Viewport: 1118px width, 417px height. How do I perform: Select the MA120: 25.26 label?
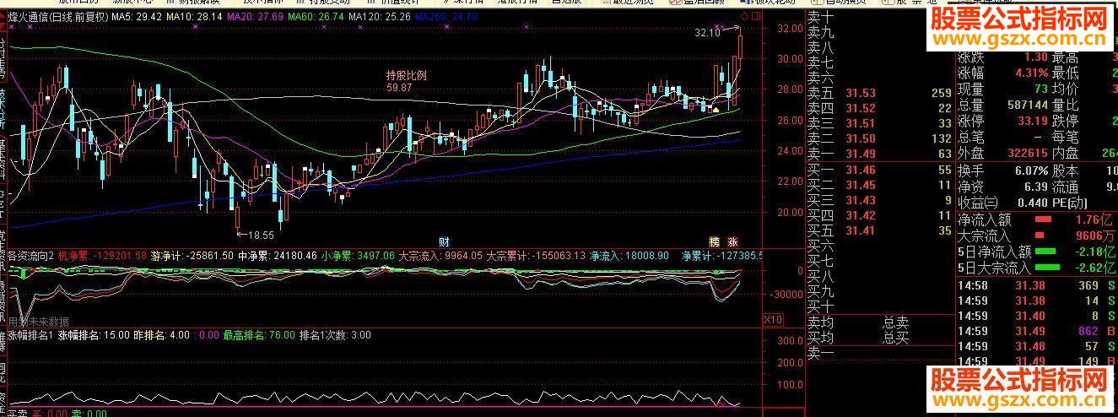[380, 17]
